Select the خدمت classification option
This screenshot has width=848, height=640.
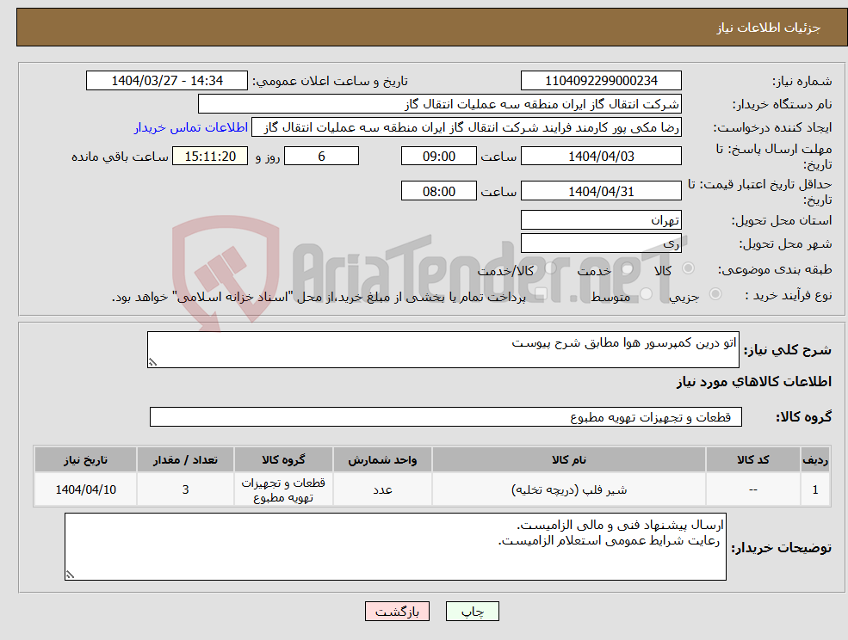[628, 268]
